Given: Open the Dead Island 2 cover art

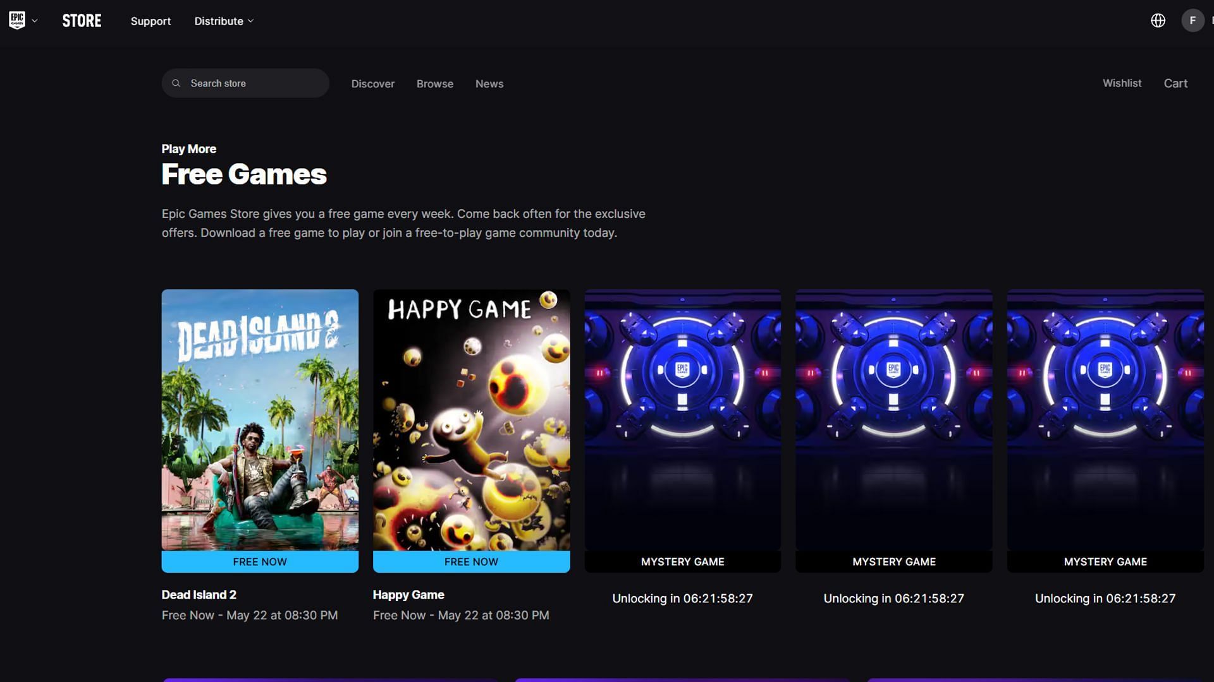Looking at the screenshot, I should point(260,420).
